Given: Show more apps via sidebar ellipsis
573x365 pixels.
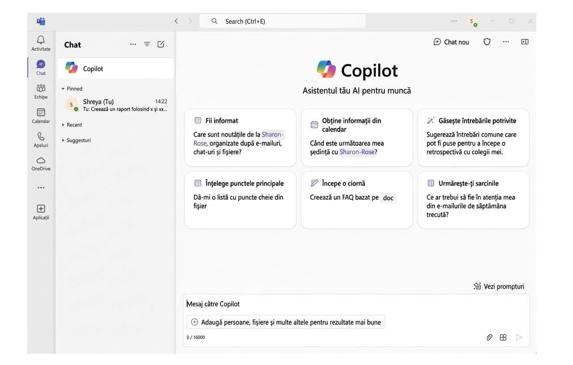Looking at the screenshot, I should coord(41,188).
